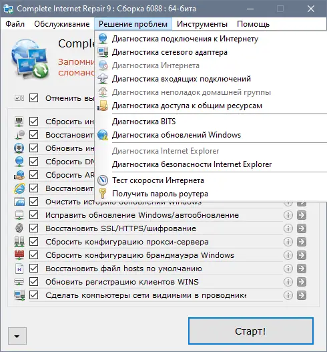Show info for Восстановить файл hosts

tap(288, 269)
